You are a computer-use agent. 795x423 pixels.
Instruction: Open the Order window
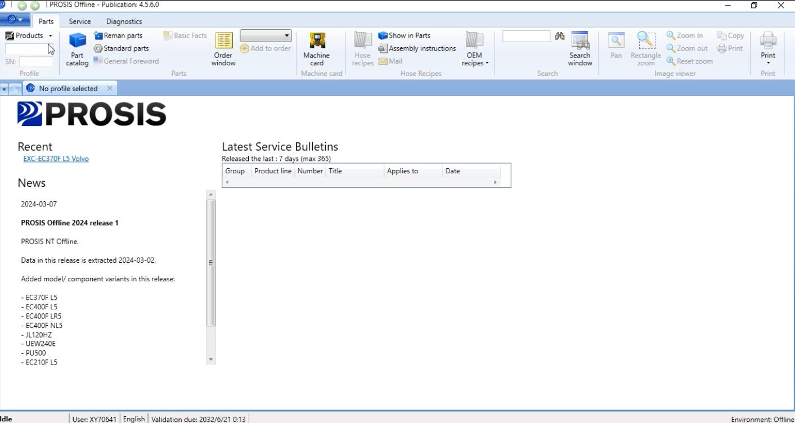pyautogui.click(x=223, y=49)
